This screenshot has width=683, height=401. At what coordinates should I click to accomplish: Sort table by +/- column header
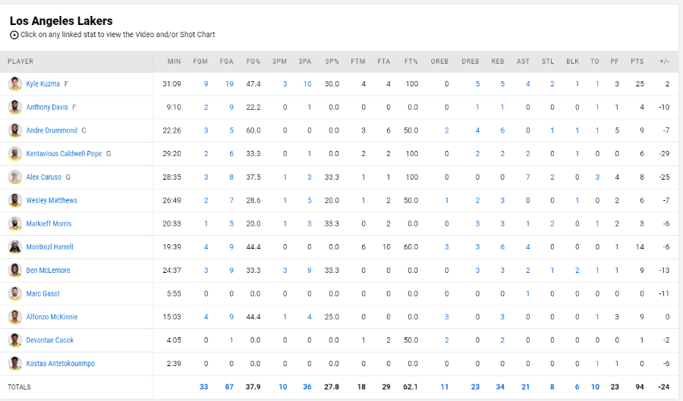664,61
